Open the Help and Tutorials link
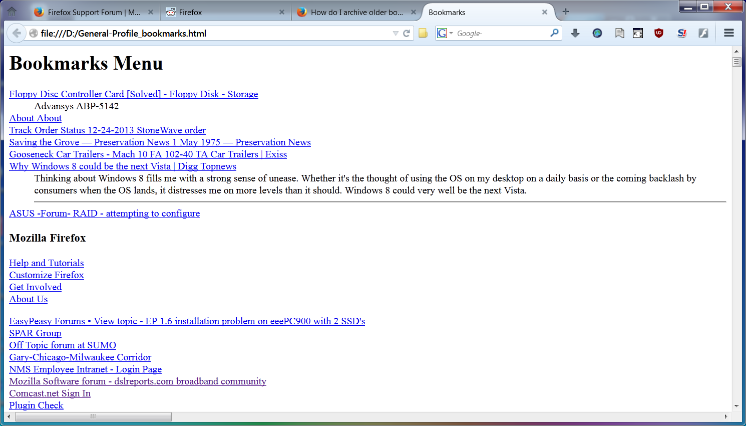 click(47, 263)
